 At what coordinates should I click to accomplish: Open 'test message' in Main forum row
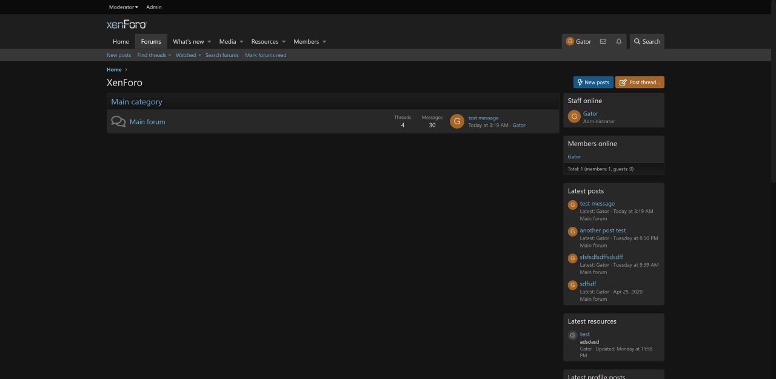click(x=483, y=118)
